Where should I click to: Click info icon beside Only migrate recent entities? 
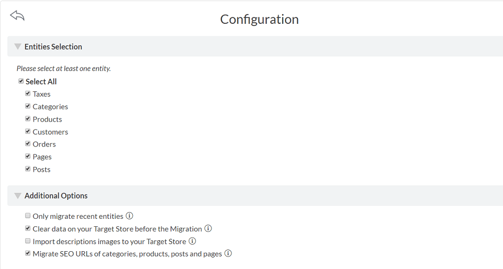(130, 216)
